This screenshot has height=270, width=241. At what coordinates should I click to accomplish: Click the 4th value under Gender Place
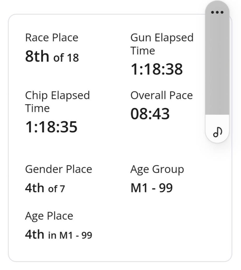(35, 188)
